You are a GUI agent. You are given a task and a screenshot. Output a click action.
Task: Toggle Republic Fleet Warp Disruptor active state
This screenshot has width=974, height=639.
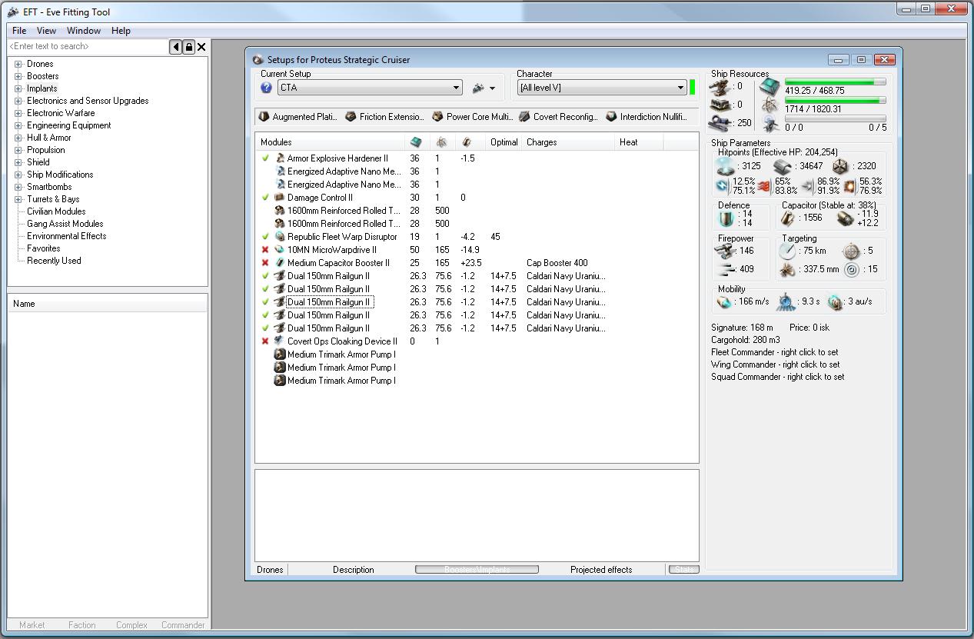(x=265, y=237)
